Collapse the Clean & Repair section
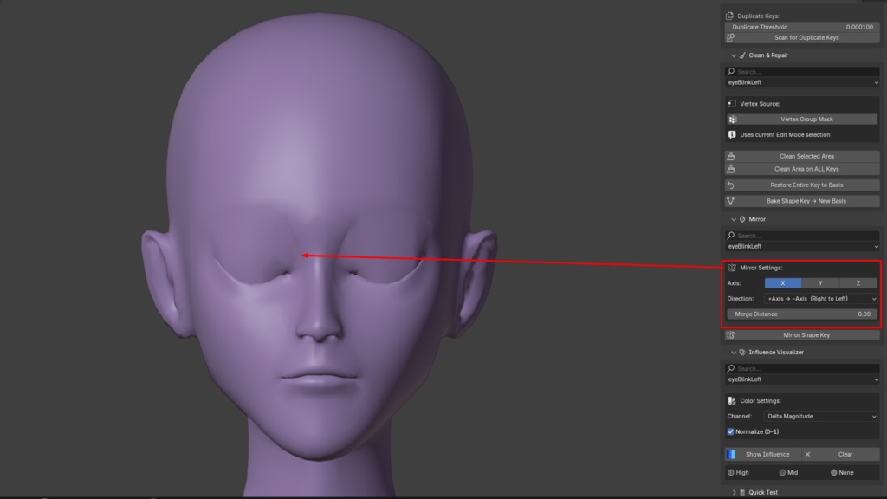887x499 pixels. point(734,55)
